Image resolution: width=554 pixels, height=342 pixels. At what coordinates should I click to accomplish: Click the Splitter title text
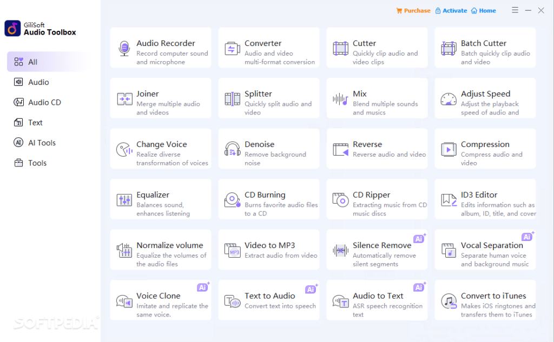[258, 94]
